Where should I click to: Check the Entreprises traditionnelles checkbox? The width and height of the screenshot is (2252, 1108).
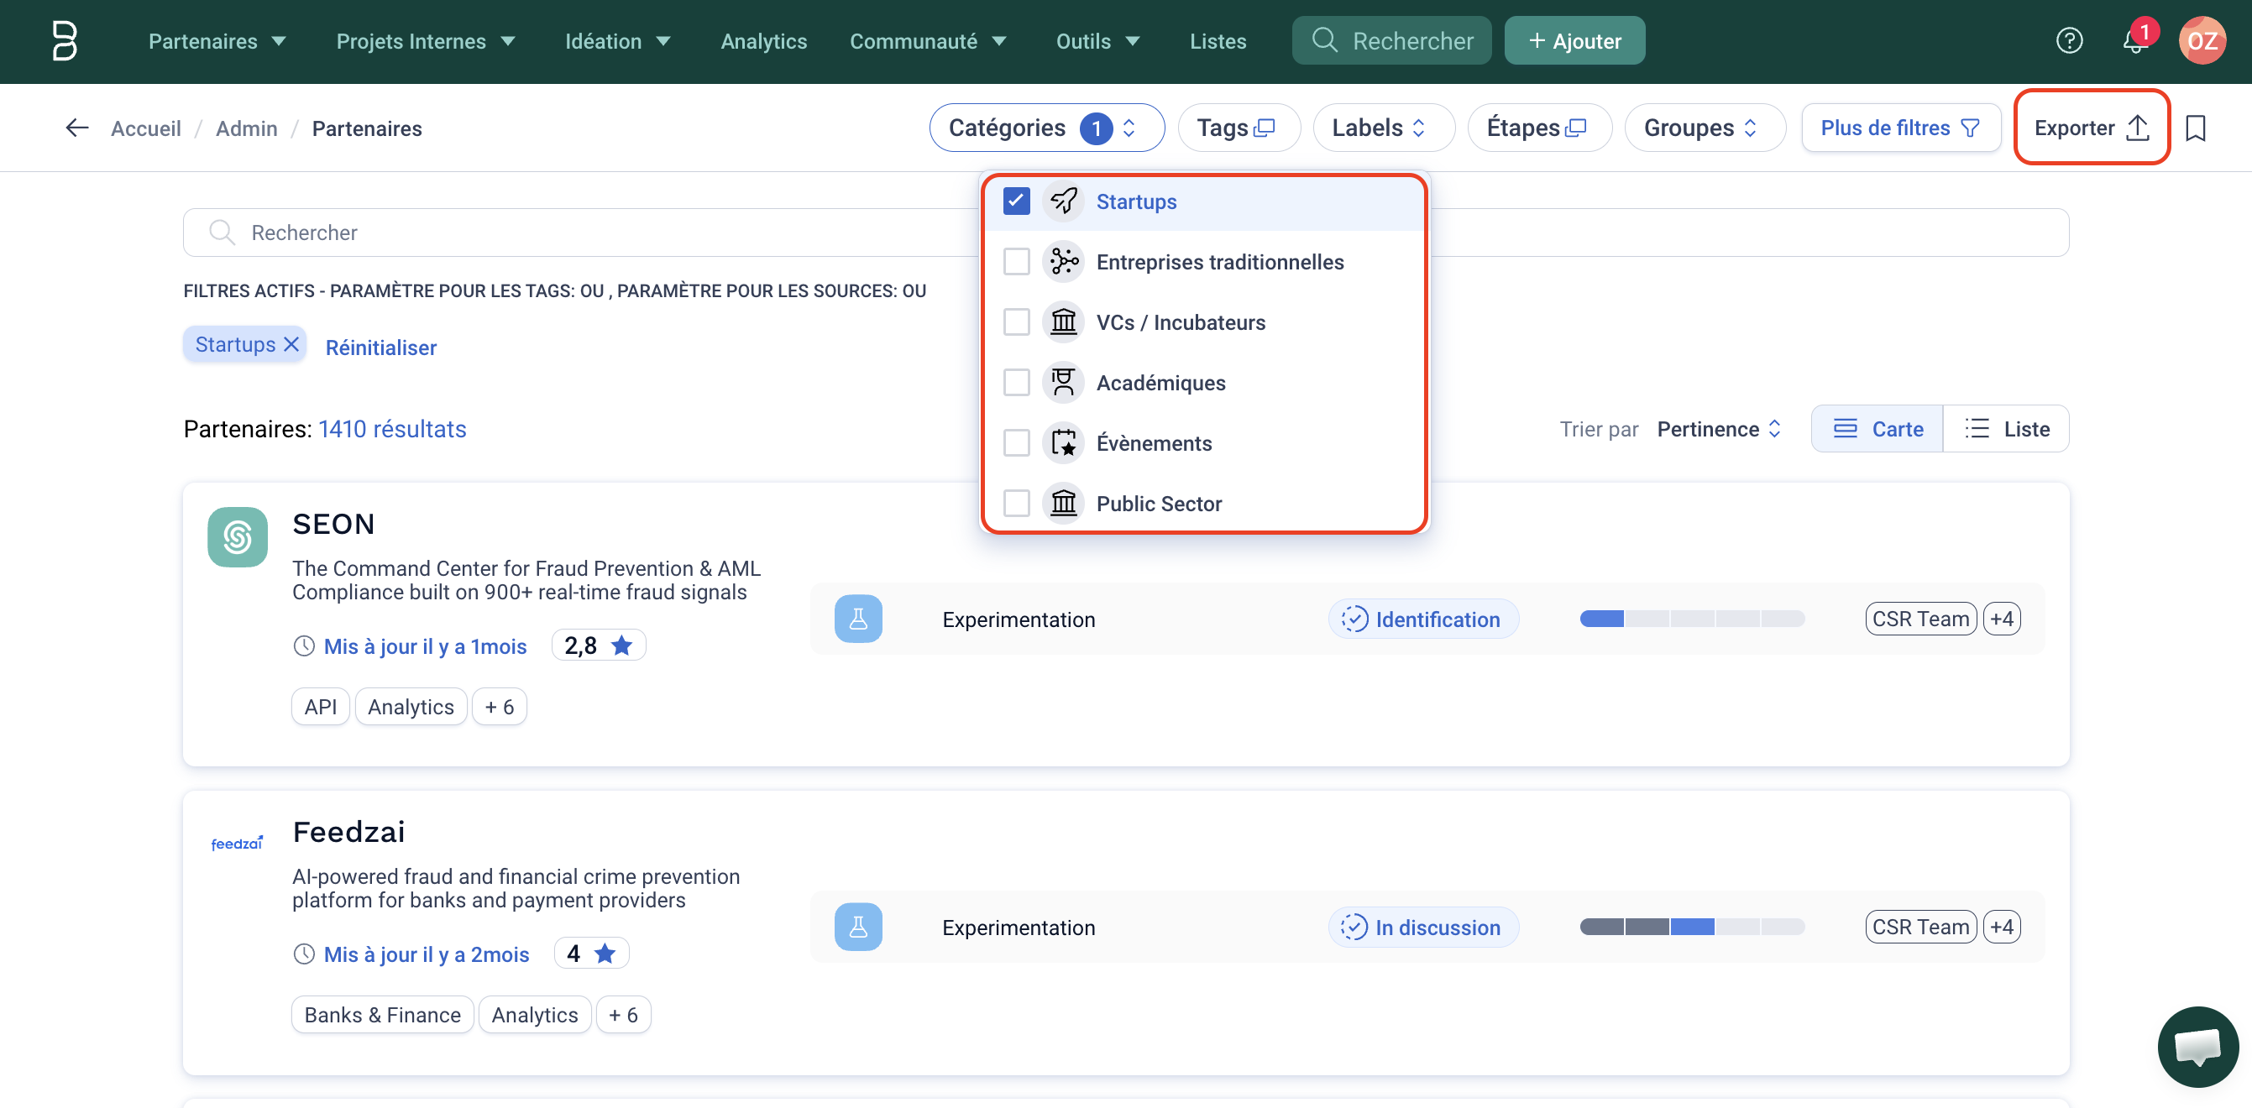1016,261
